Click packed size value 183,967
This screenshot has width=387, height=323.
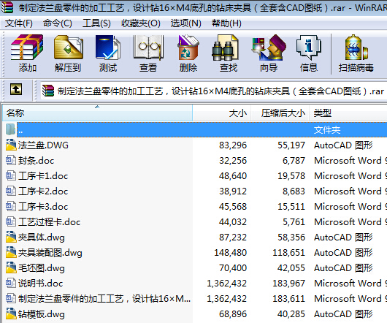tap(288, 284)
